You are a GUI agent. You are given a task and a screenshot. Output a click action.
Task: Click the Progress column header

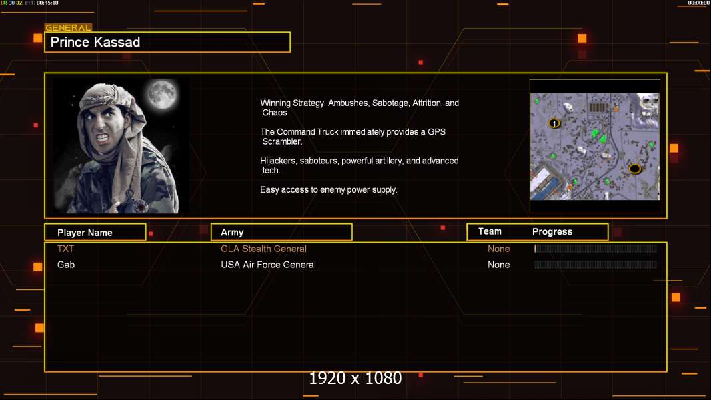552,231
